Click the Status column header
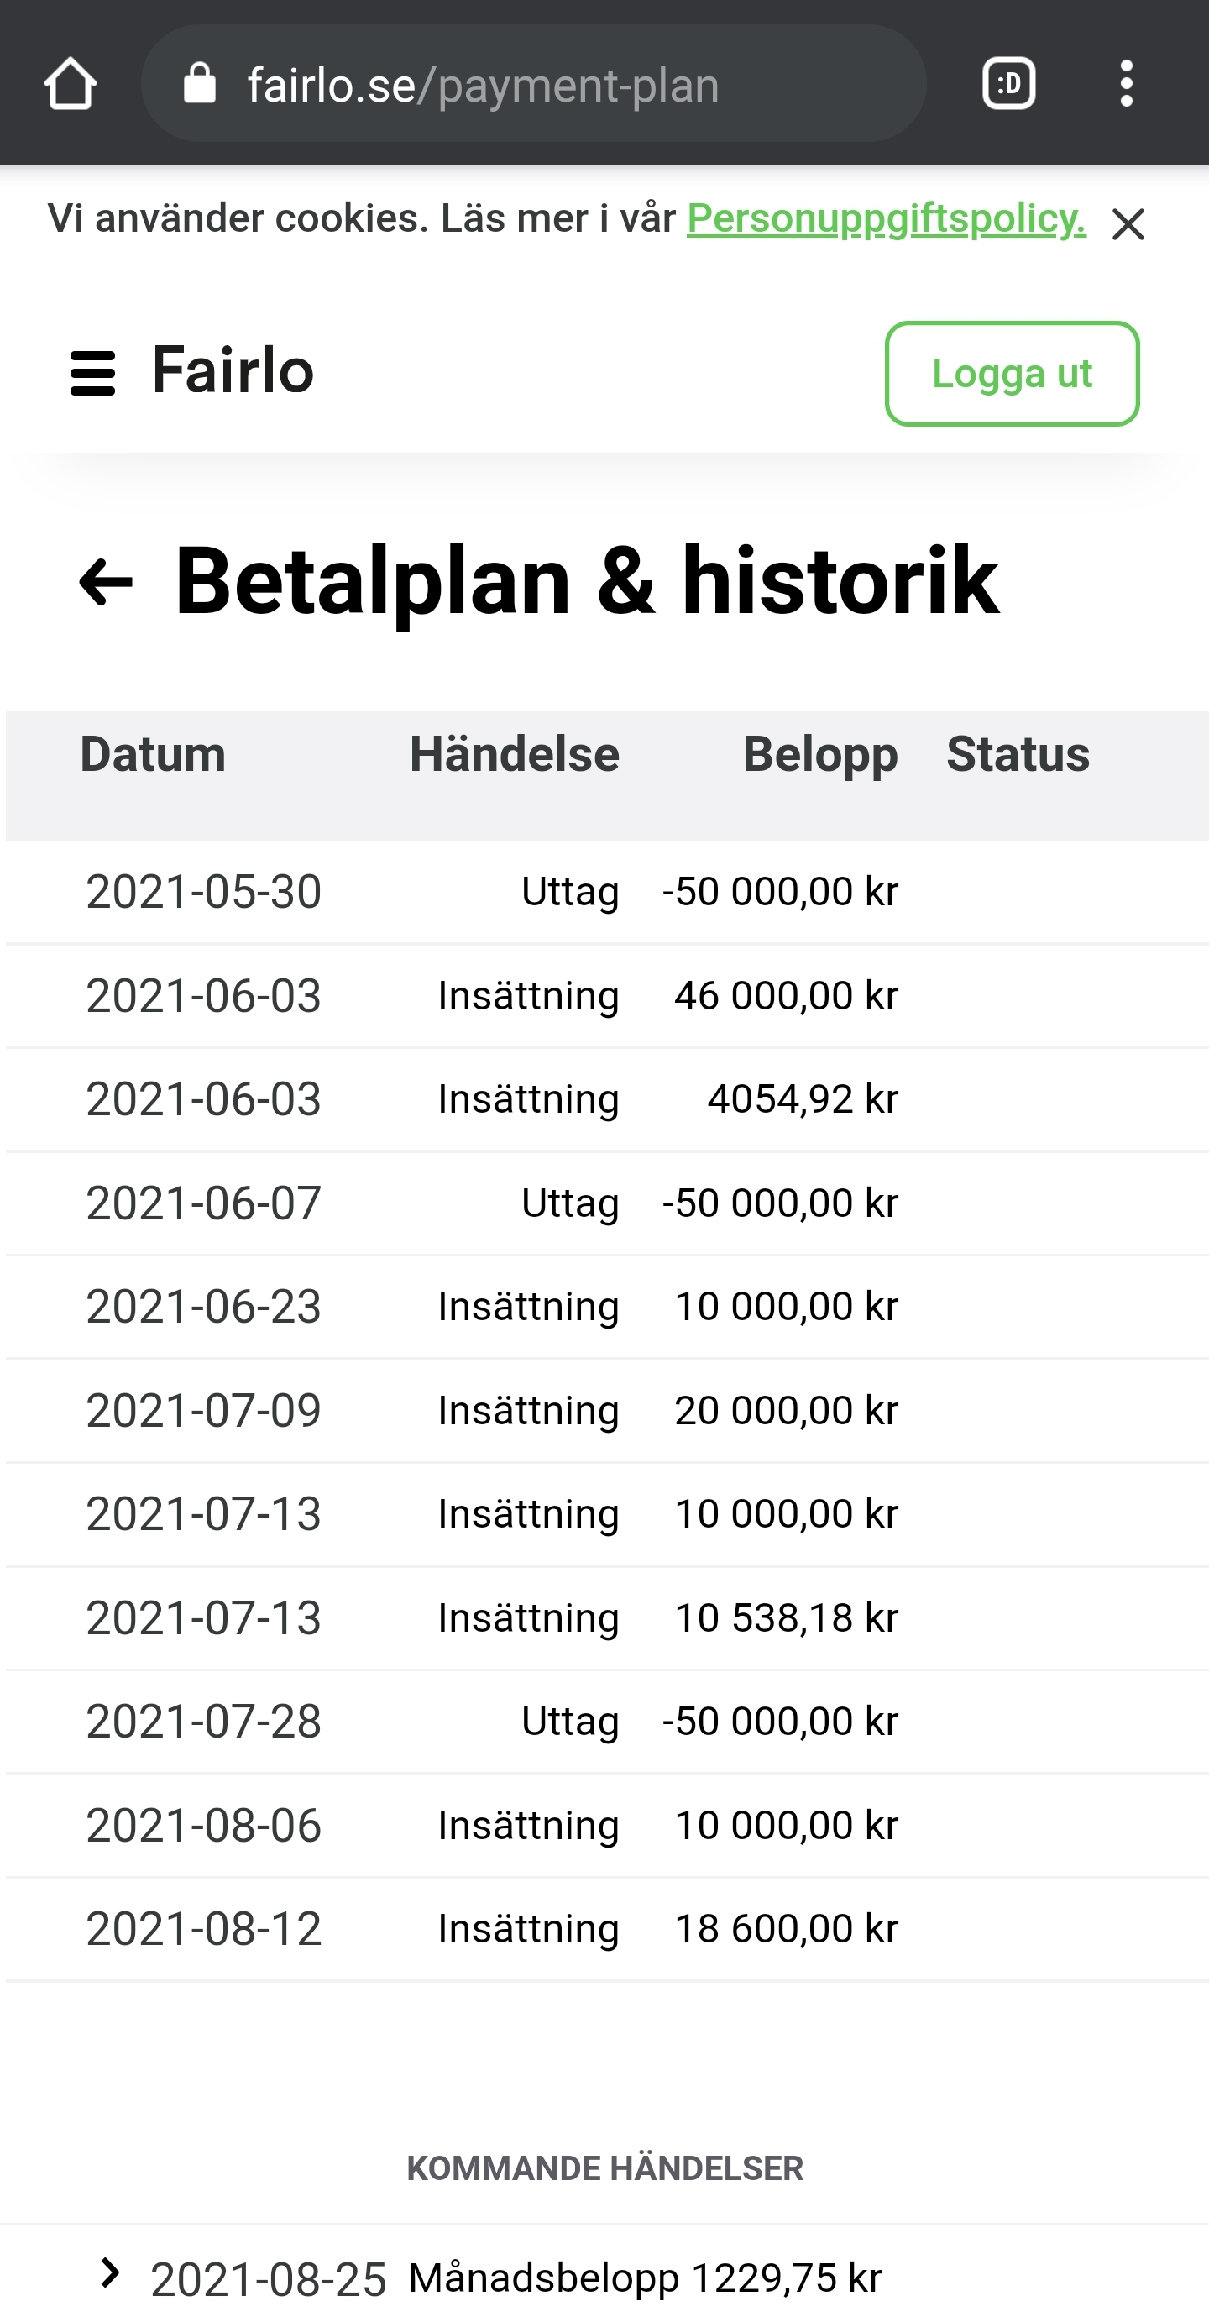1209x2317 pixels. coord(1018,754)
